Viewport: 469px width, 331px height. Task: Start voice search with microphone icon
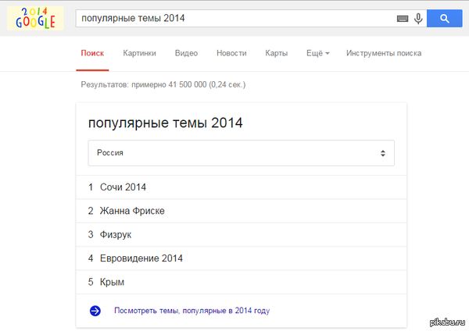coord(418,19)
